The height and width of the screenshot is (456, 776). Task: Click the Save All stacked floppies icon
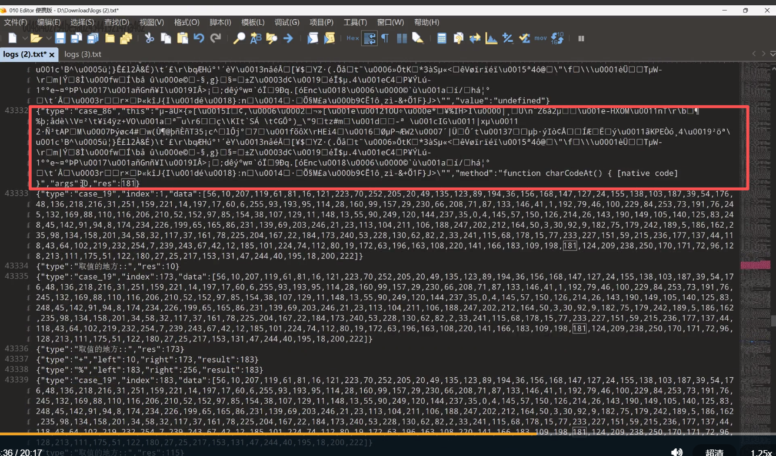pos(93,38)
